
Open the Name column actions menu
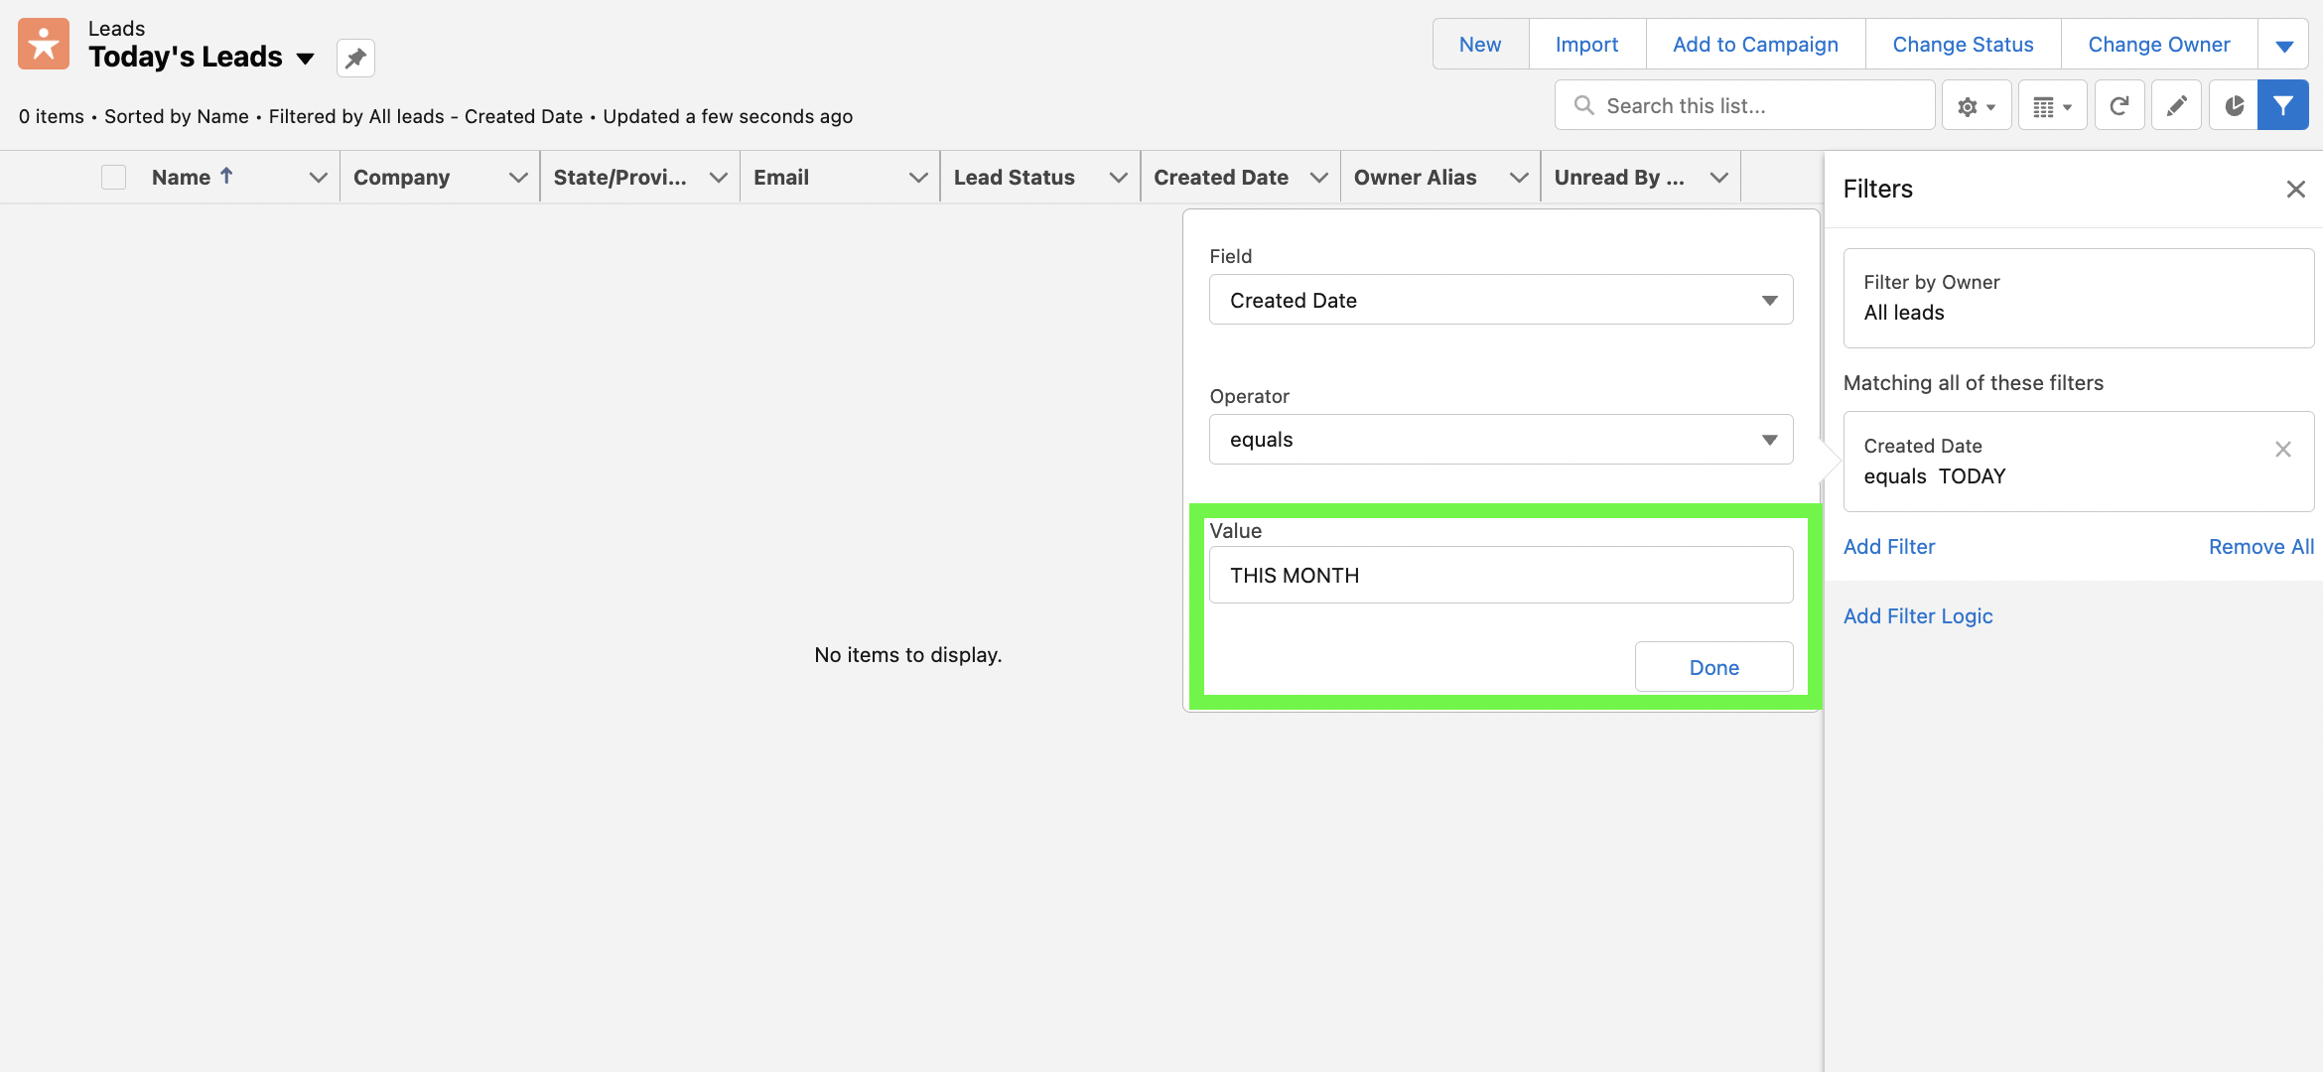tap(318, 177)
